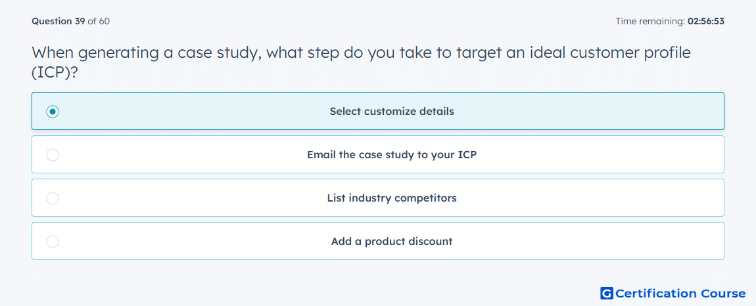Click the G logo icon beside Certification Course
The image size is (756, 306).
[607, 294]
